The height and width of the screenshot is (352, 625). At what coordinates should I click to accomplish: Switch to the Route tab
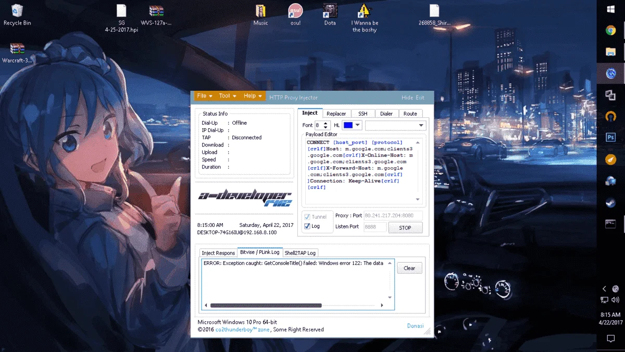[x=410, y=114]
